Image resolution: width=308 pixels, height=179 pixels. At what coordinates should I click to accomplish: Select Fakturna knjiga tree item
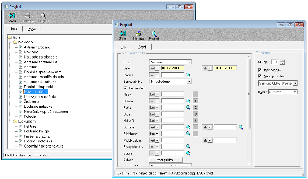coord(36,131)
